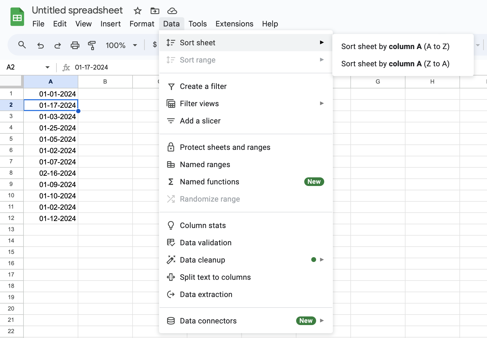
Task: Open the name box dropdown arrow
Action: click(x=48, y=67)
